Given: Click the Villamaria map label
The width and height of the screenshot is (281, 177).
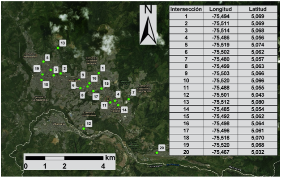Looking at the screenshot, I should point(59,124).
